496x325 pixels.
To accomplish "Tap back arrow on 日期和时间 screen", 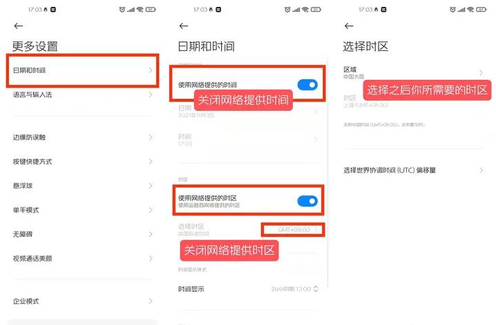I will [184, 26].
